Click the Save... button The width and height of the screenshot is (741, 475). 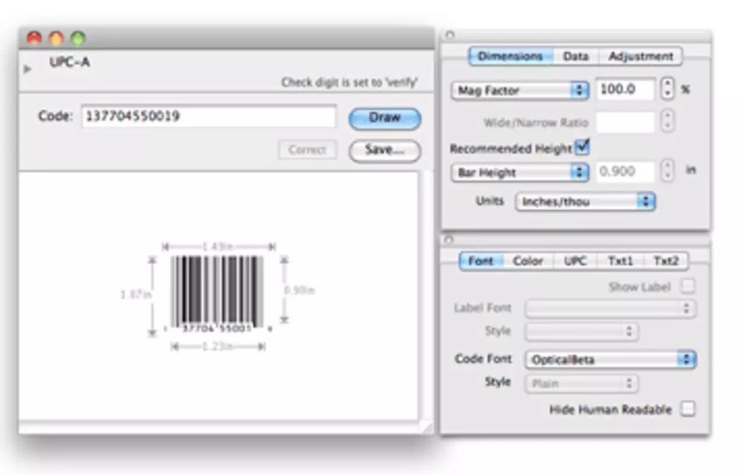coord(384,150)
